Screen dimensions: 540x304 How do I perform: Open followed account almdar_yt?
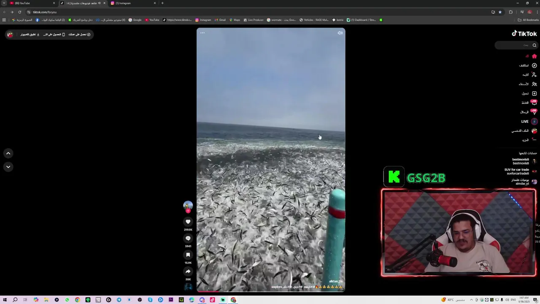click(524, 182)
